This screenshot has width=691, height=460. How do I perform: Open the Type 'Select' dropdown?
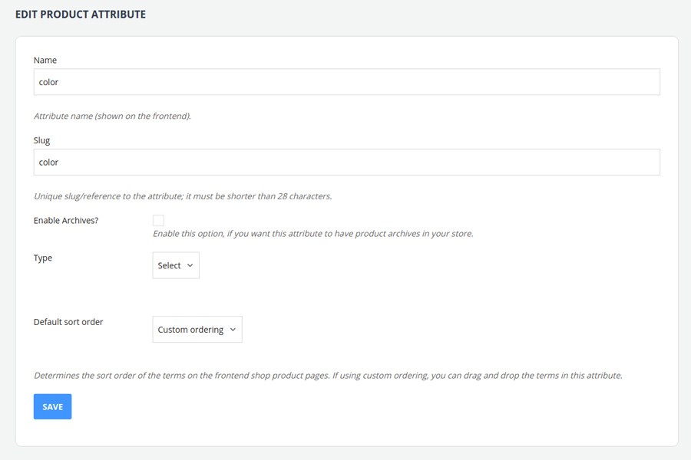[x=175, y=265]
